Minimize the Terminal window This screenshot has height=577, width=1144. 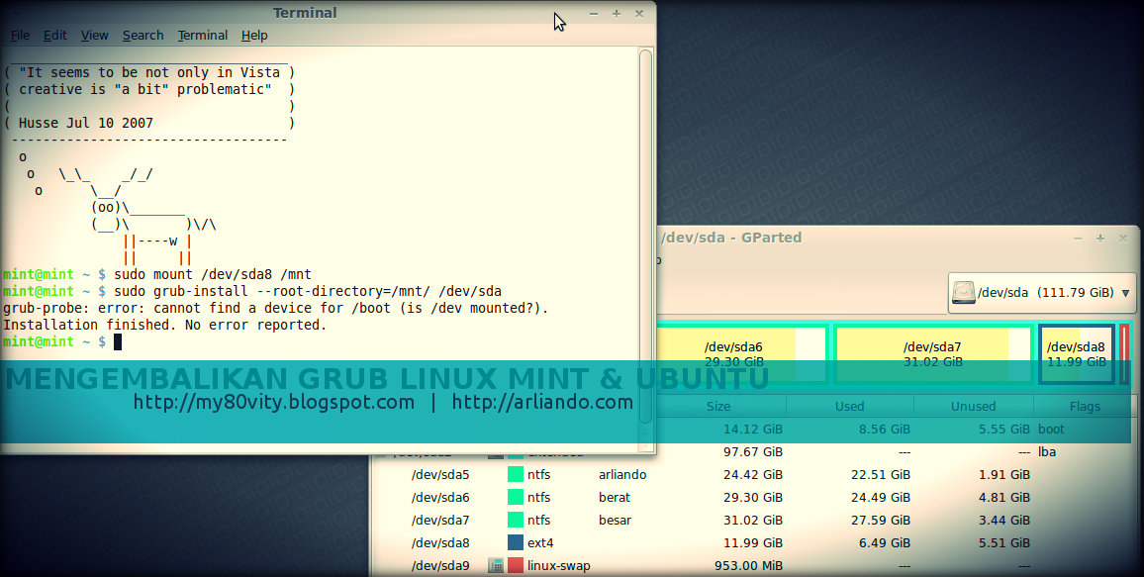pyautogui.click(x=593, y=13)
